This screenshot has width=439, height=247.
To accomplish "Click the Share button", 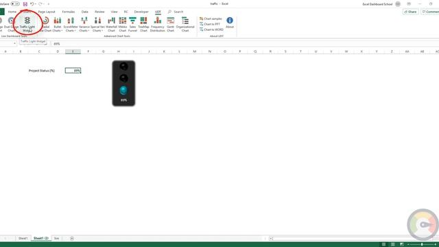I will tap(410, 12).
